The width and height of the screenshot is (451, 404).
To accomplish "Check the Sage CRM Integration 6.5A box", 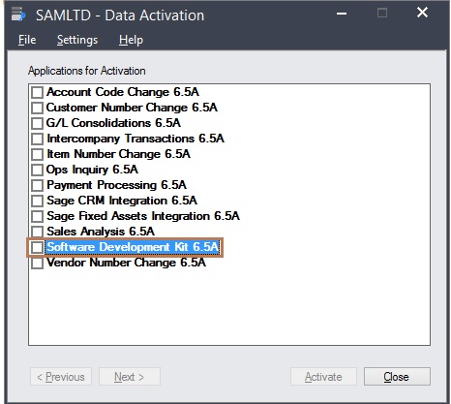I will (x=37, y=201).
